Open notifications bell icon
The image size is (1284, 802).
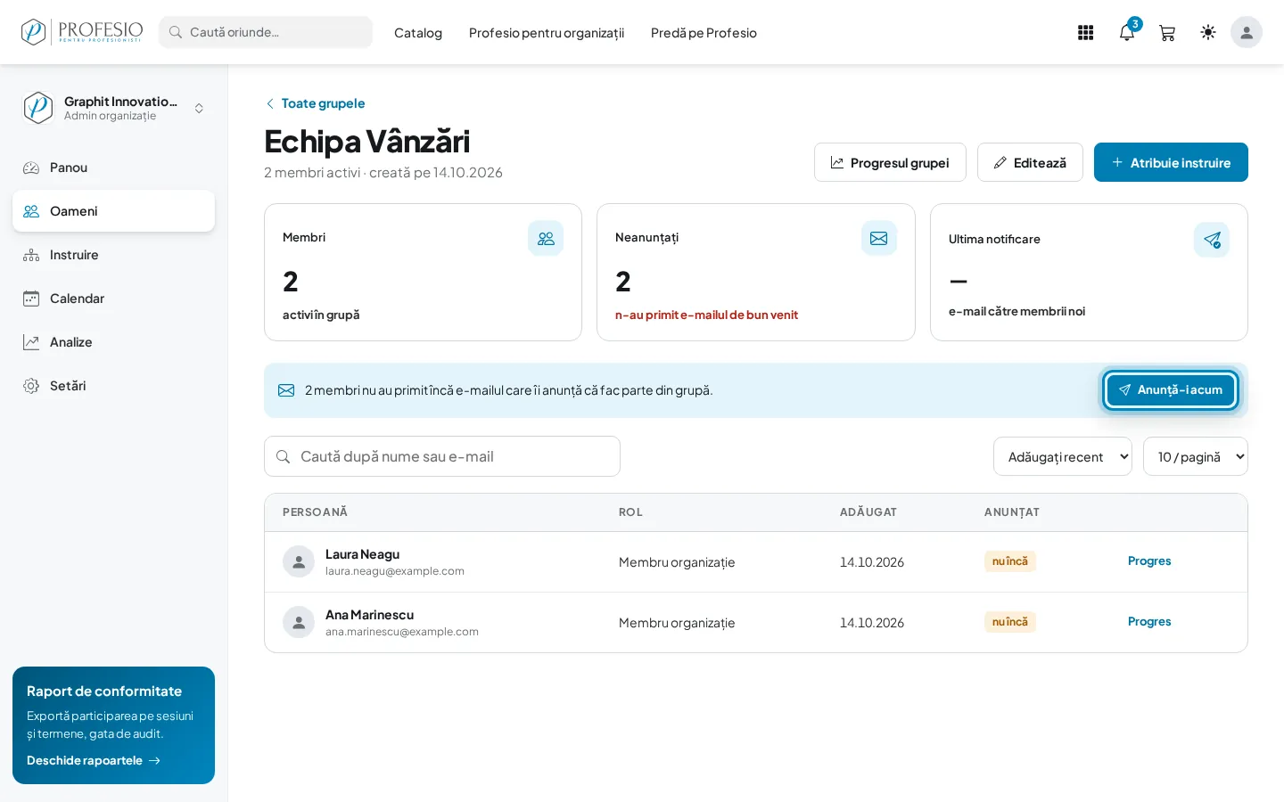(1127, 32)
